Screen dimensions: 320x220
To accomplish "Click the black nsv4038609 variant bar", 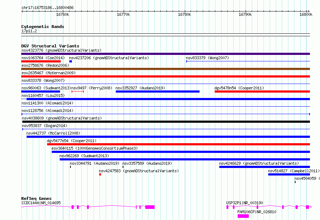I will [166, 122].
